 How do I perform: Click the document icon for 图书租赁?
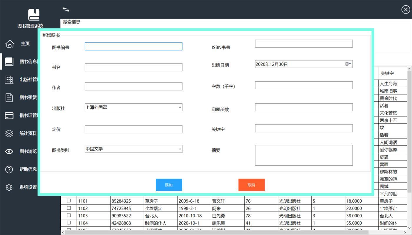pos(9,98)
